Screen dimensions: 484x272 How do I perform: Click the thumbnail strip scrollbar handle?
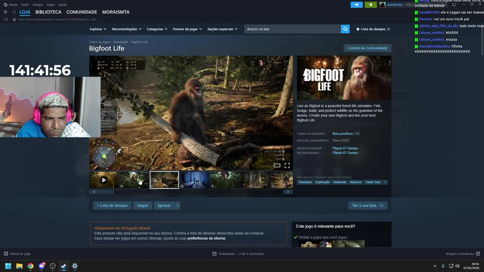[107, 192]
